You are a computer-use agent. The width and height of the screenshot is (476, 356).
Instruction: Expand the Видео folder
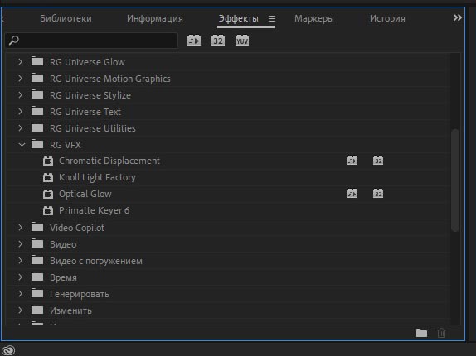pos(21,244)
